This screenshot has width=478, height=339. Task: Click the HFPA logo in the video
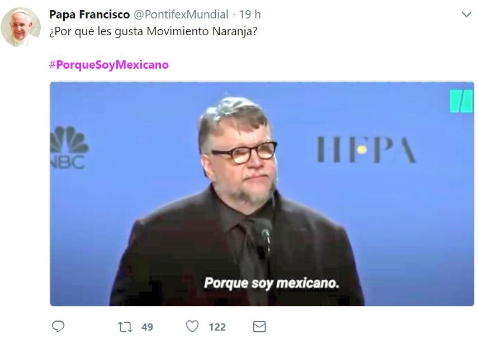[x=366, y=150]
